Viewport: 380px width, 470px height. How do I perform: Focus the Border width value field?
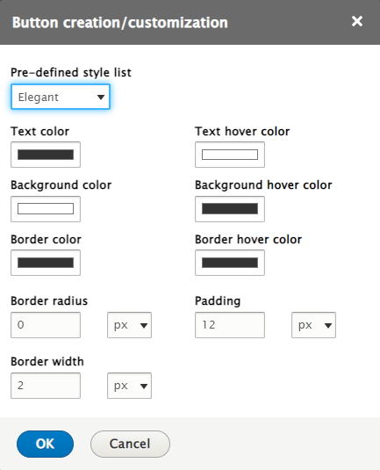tap(46, 386)
